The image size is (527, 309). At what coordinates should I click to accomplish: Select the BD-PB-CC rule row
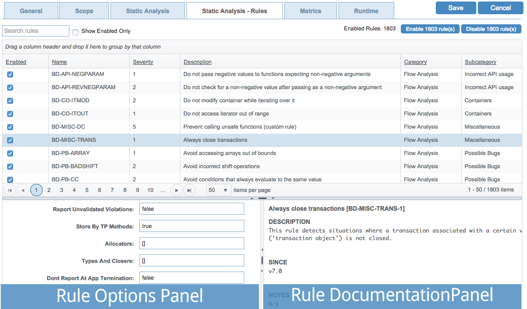[262, 179]
